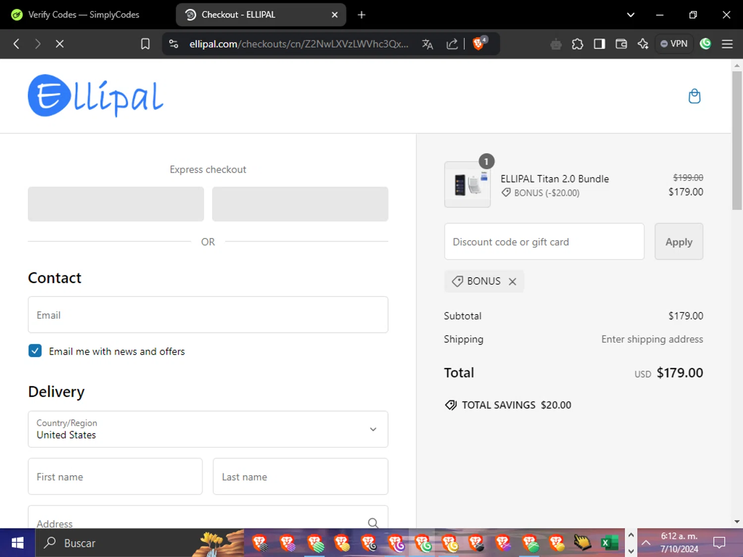Viewport: 743px width, 557px height.
Task: Click the browser forward arrow
Action: point(38,44)
